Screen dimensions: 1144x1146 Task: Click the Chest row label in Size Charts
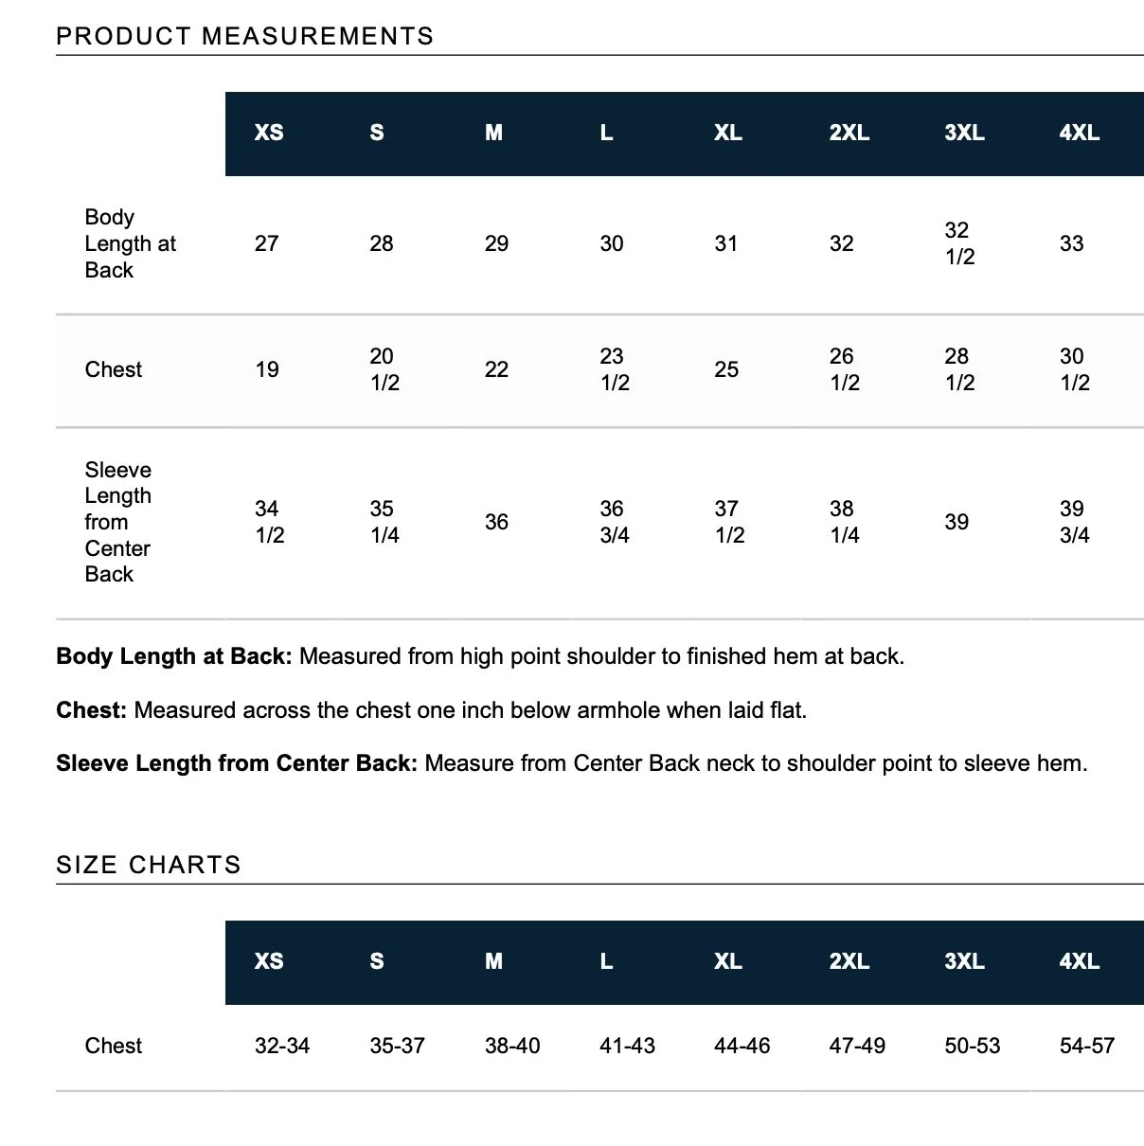[114, 1046]
